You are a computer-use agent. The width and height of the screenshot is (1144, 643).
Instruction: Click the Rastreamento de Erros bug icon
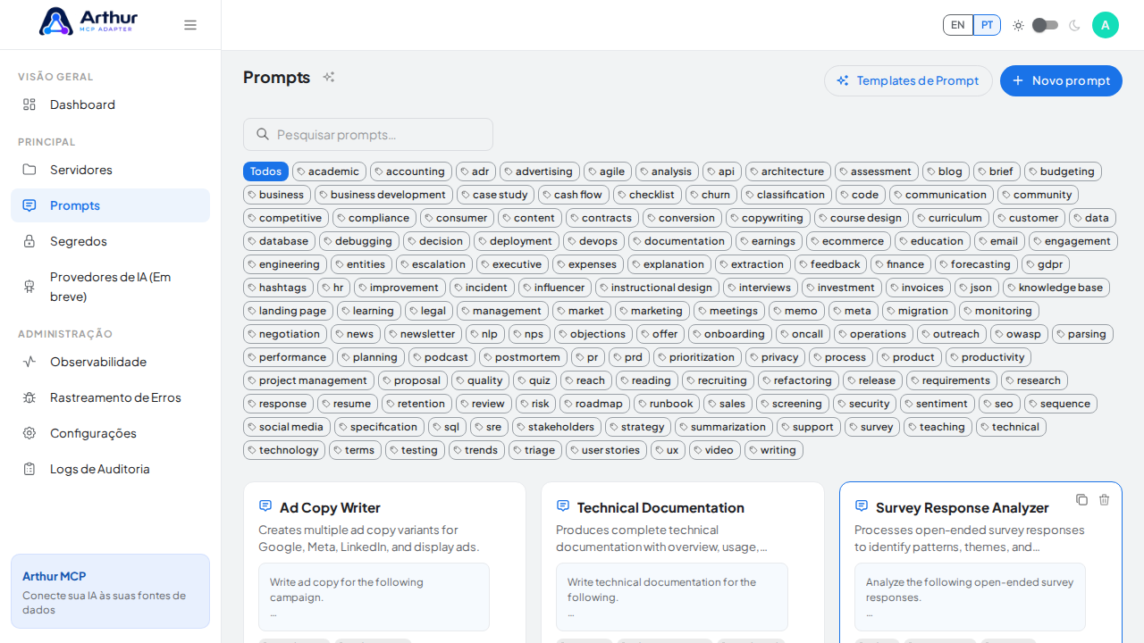(x=29, y=397)
